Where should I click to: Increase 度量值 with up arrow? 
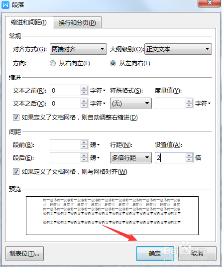point(189,101)
